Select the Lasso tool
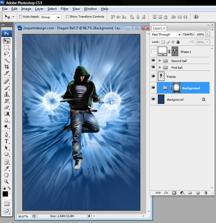This screenshot has width=216, height=223. click(x=6, y=54)
